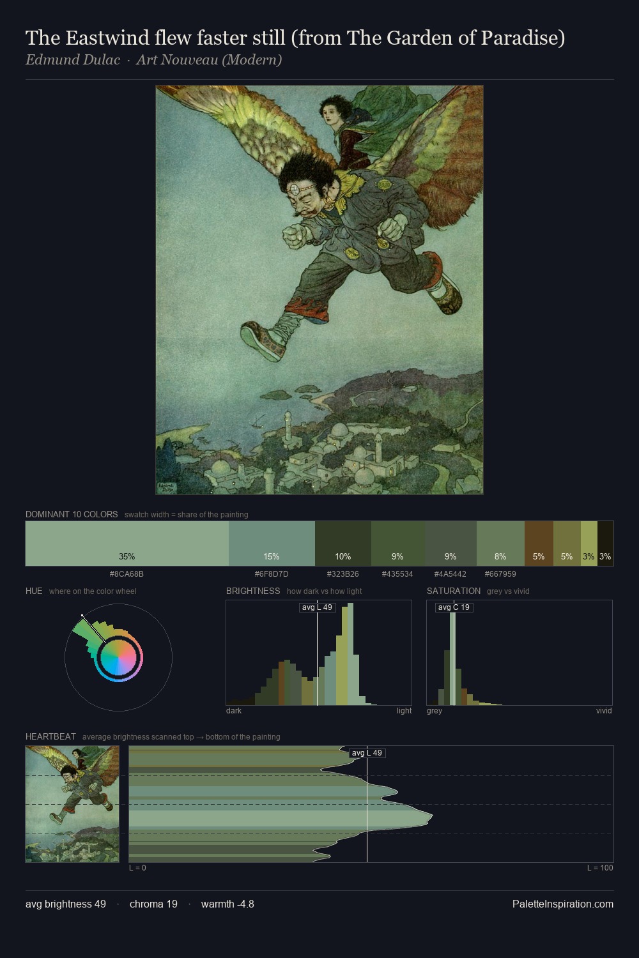The width and height of the screenshot is (639, 958).
Task: Click the 'avg C 19' label in saturation chart
Action: point(454,607)
